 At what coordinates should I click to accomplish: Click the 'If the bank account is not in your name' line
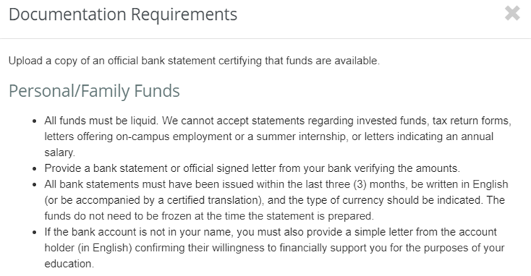pos(139,232)
